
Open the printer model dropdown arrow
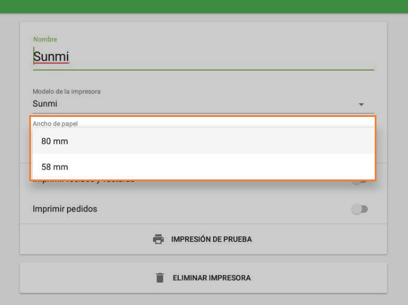pyautogui.click(x=361, y=104)
